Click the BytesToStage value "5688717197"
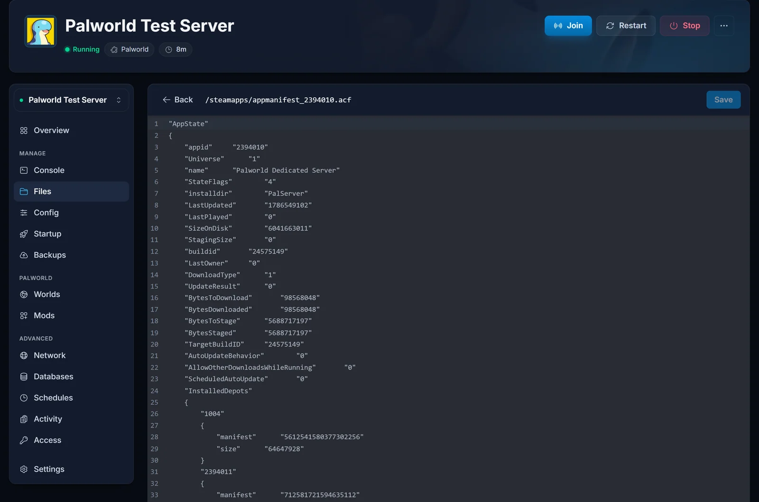This screenshot has height=502, width=759. click(288, 321)
